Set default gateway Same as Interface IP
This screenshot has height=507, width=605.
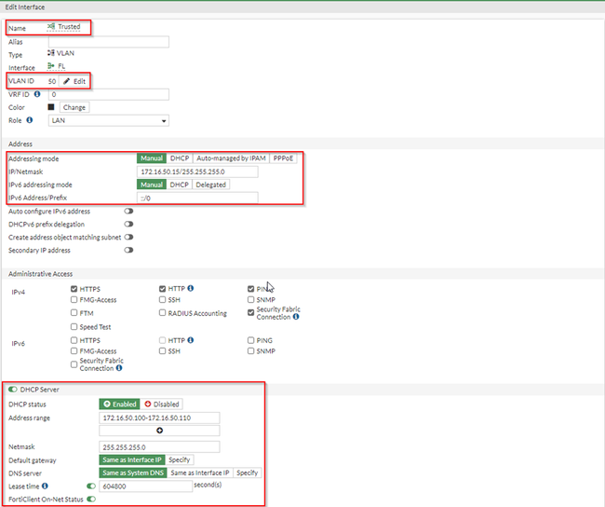click(x=132, y=459)
